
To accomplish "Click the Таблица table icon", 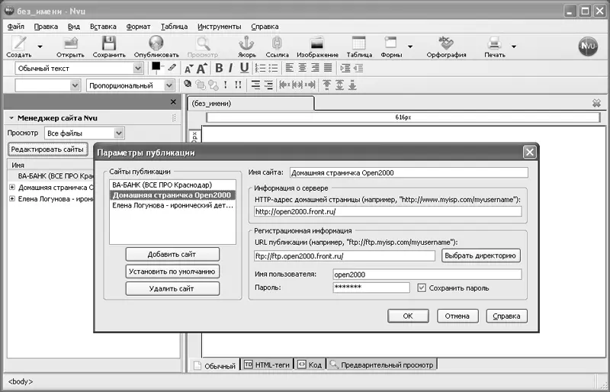I will (358, 43).
